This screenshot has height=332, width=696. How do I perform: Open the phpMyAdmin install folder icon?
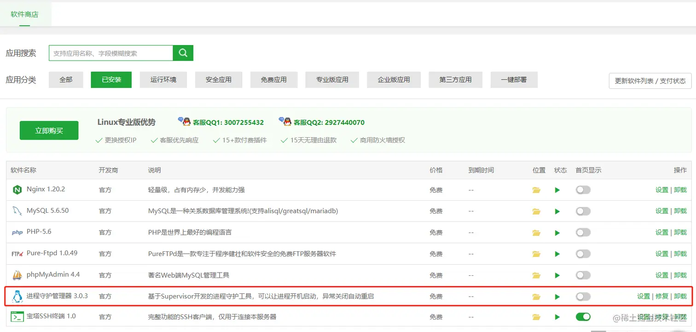point(536,275)
